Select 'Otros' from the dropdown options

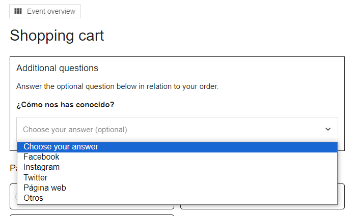pyautogui.click(x=33, y=198)
